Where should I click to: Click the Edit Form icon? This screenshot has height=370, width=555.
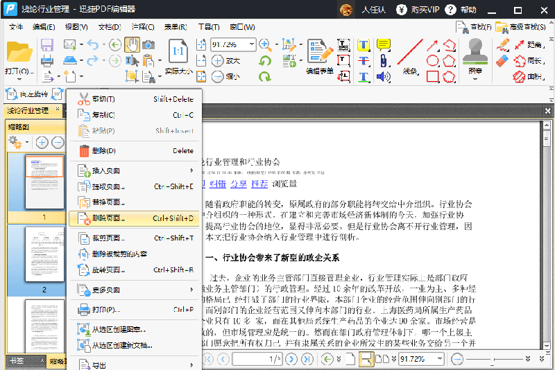319,53
